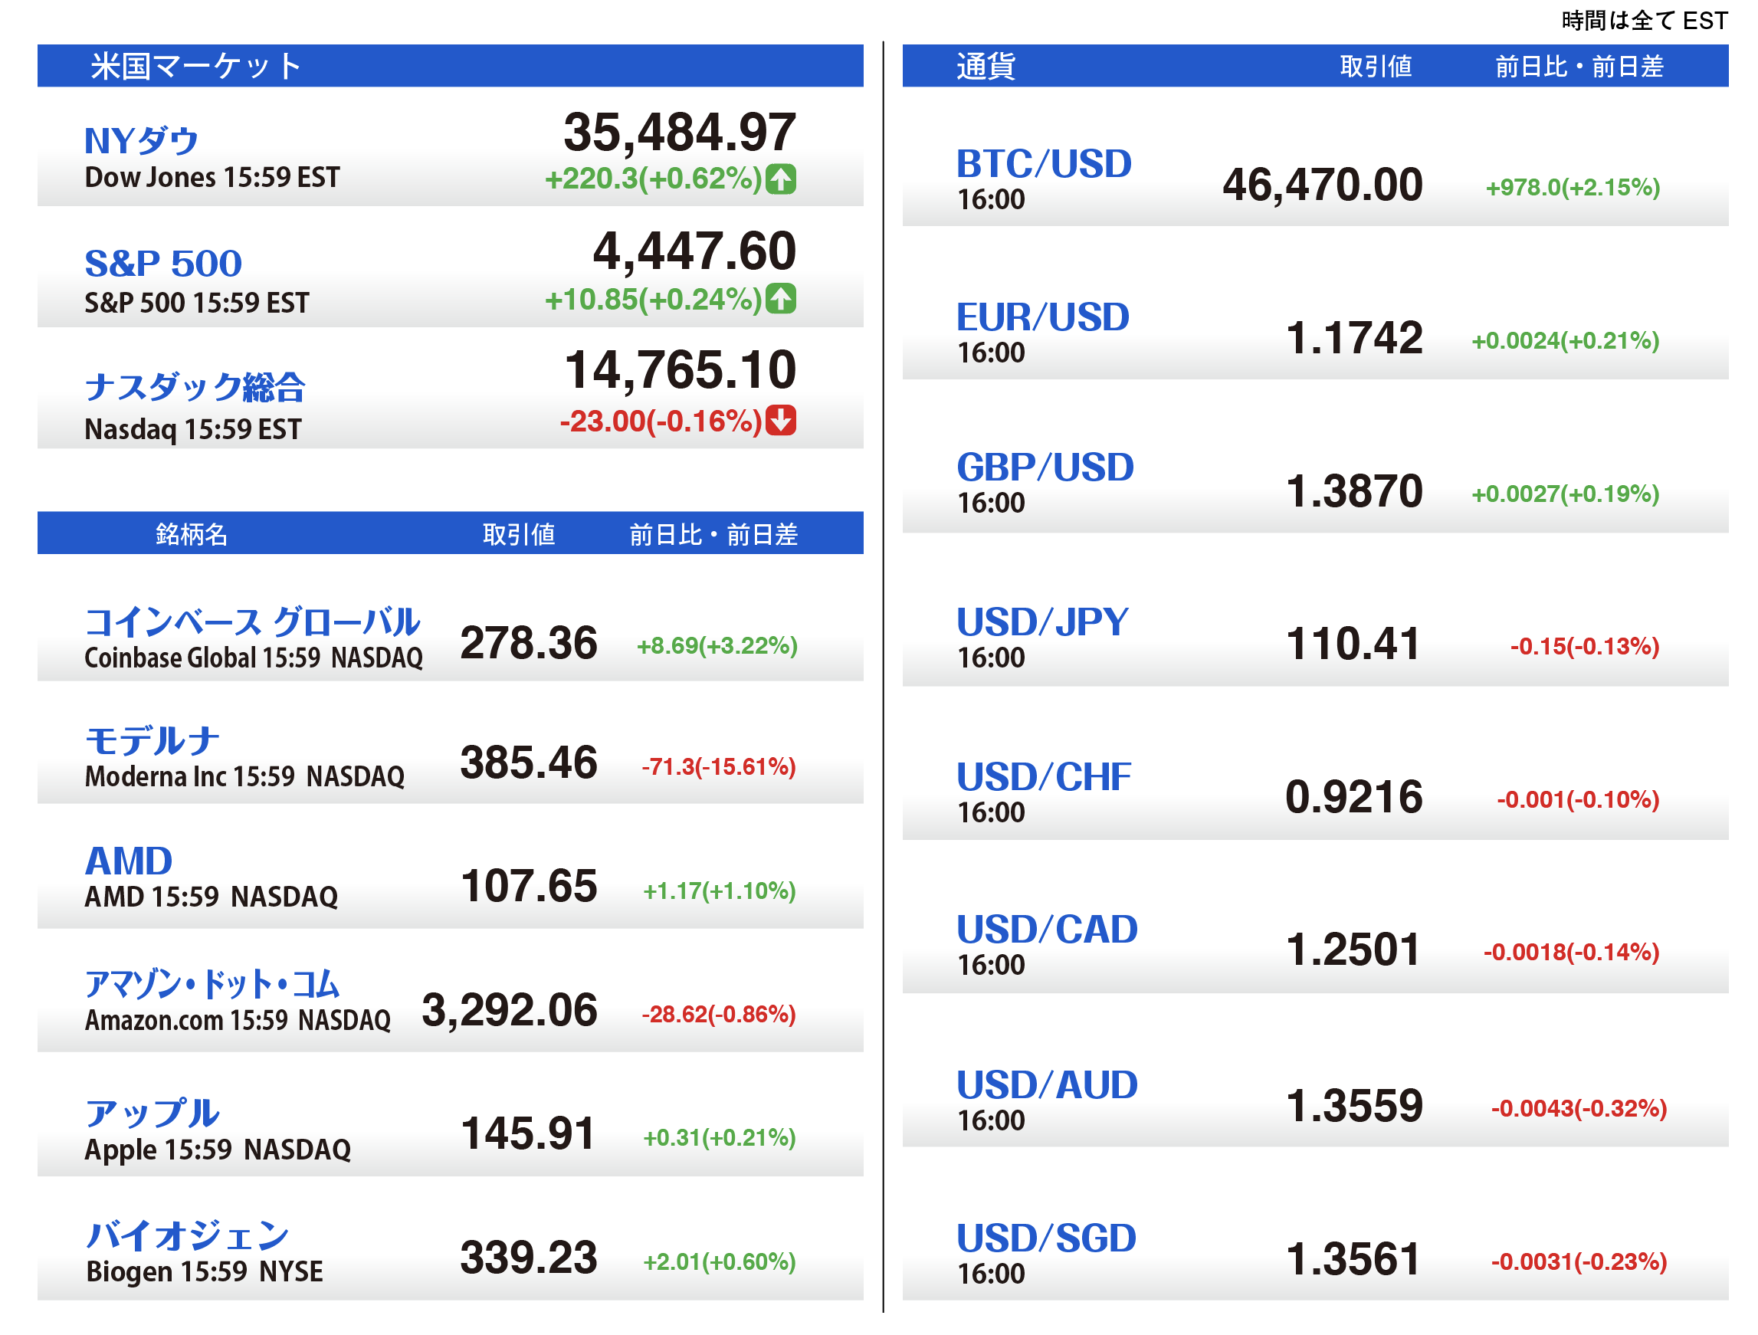Click the EUR/USD currency pair

1042,317
